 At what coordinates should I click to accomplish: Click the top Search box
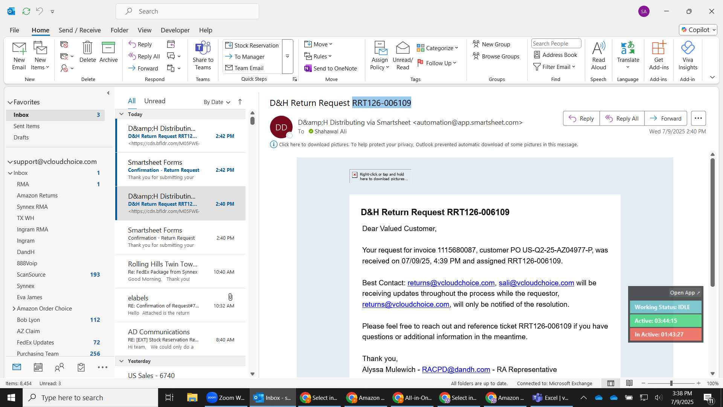[x=187, y=11]
